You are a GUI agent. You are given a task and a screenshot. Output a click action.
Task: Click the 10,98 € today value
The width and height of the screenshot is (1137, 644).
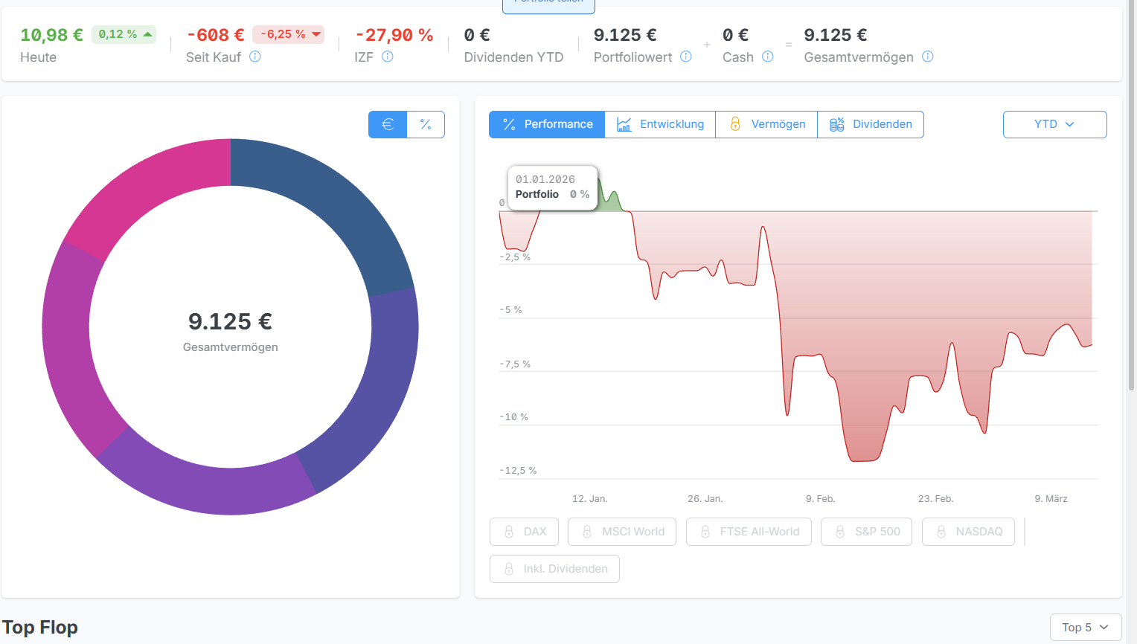tap(51, 35)
